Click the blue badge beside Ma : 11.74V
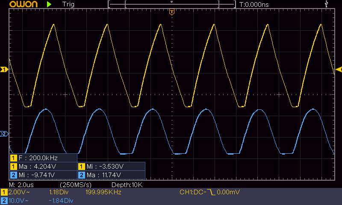The width and height of the screenshot is (342, 205). pyautogui.click(x=81, y=175)
